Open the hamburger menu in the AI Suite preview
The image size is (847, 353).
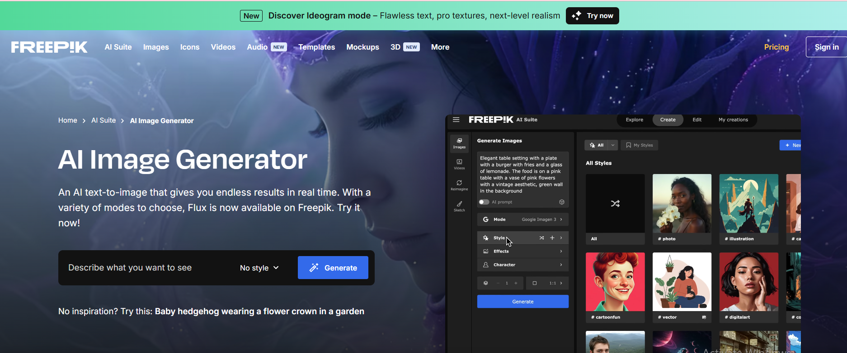456,119
